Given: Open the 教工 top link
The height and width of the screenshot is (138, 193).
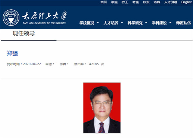Looking at the screenshot, I should (125, 2).
